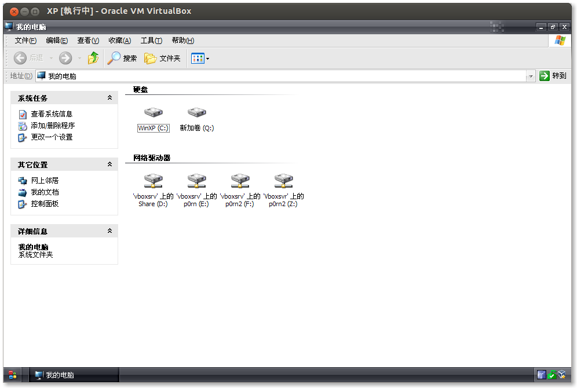This screenshot has height=388, width=577.
Task: Open the 控制面板 link
Action: 45,203
